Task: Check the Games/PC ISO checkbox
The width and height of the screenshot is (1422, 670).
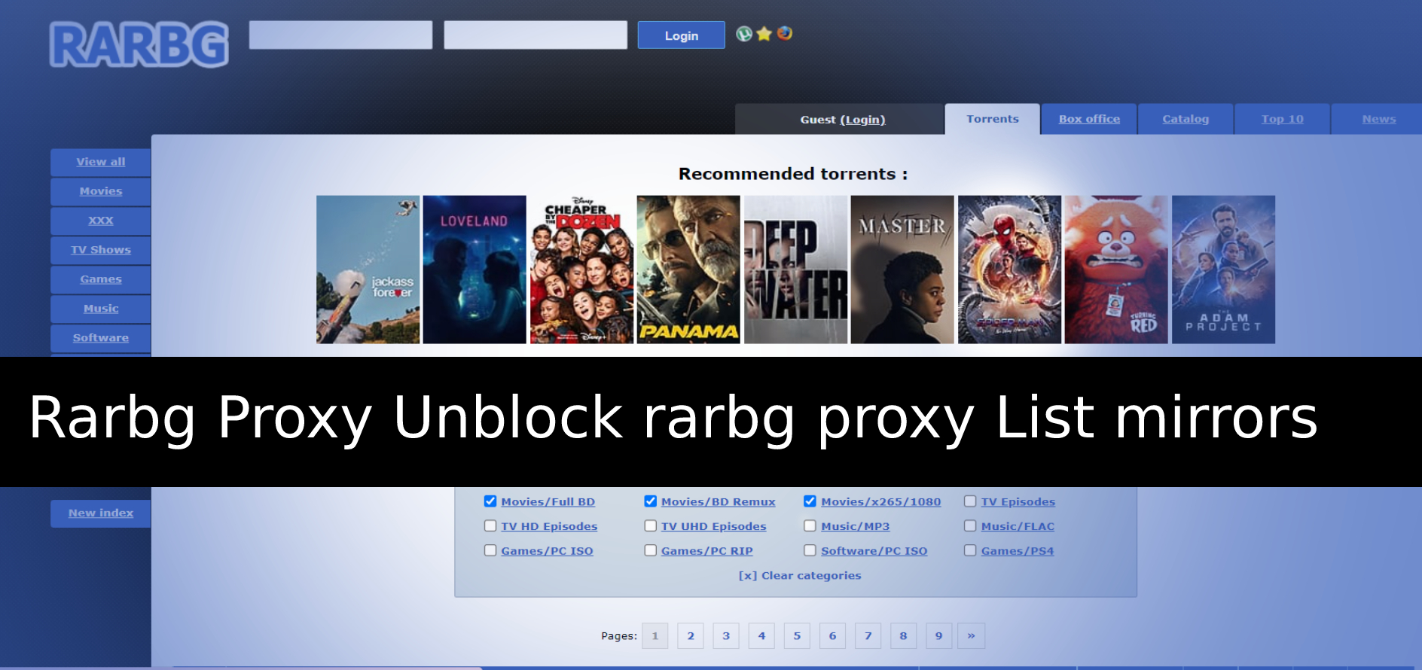Action: click(x=490, y=551)
